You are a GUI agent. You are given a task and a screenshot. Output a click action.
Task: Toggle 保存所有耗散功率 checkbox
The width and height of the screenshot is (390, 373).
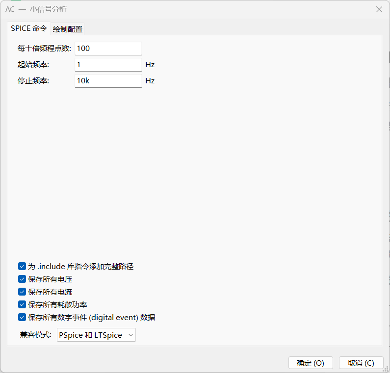(x=22, y=305)
